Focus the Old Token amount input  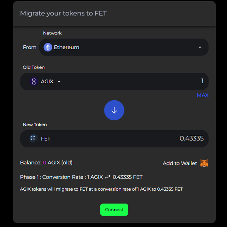click(x=151, y=81)
